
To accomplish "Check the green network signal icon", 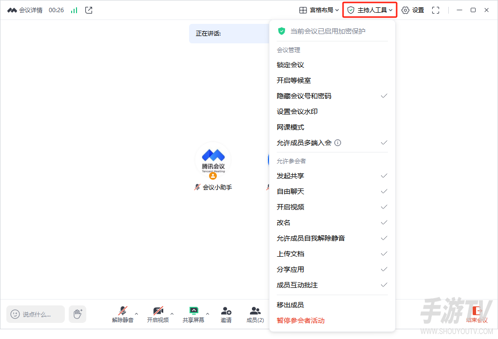I will click(74, 11).
